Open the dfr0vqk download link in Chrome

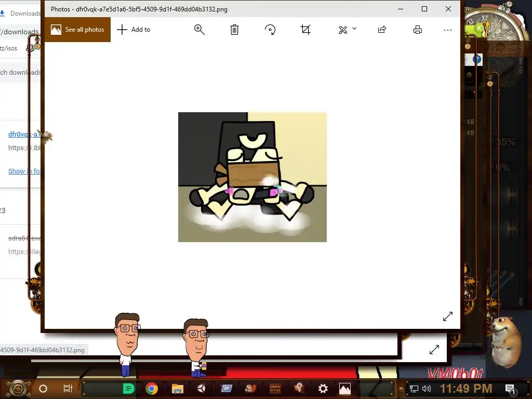click(x=24, y=135)
